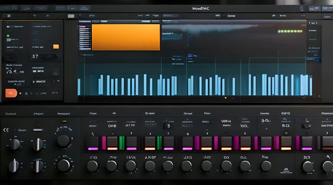The height and width of the screenshot is (185, 333).
Task: Click the green LED level meter
Action: (x=290, y=31)
